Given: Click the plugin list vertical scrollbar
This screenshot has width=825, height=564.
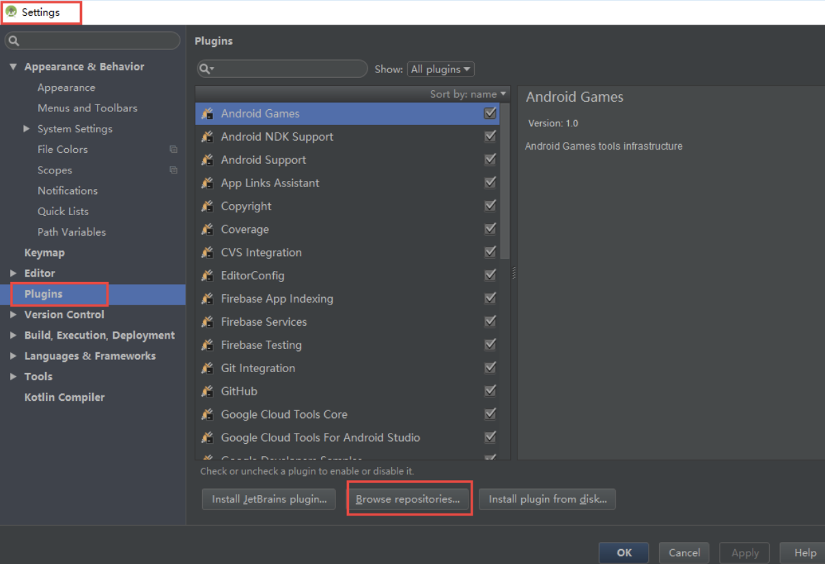Looking at the screenshot, I should pyautogui.click(x=505, y=181).
